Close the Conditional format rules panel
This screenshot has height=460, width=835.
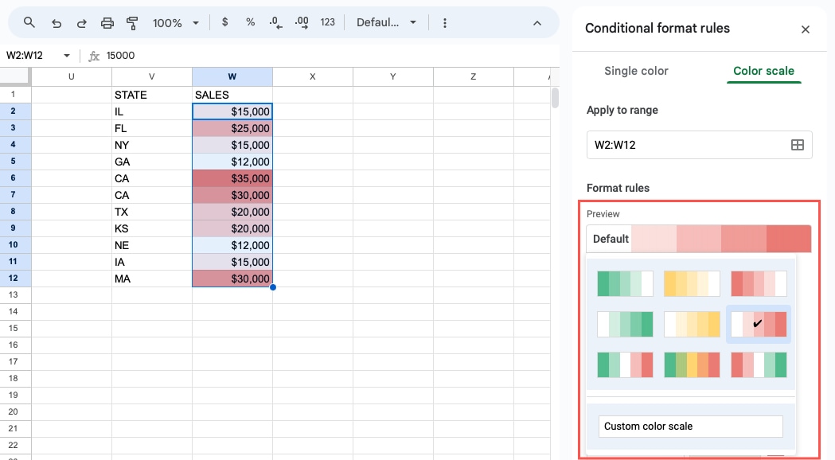tap(806, 29)
